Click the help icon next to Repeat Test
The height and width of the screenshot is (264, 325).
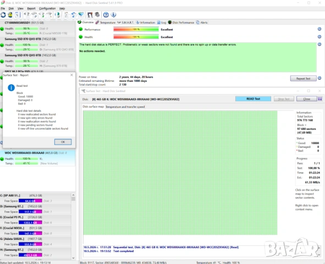(320, 78)
